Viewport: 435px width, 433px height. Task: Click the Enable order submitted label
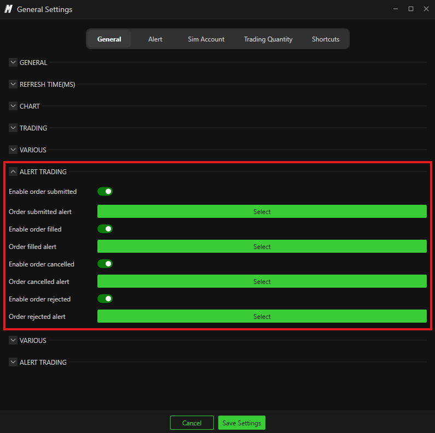[43, 192]
